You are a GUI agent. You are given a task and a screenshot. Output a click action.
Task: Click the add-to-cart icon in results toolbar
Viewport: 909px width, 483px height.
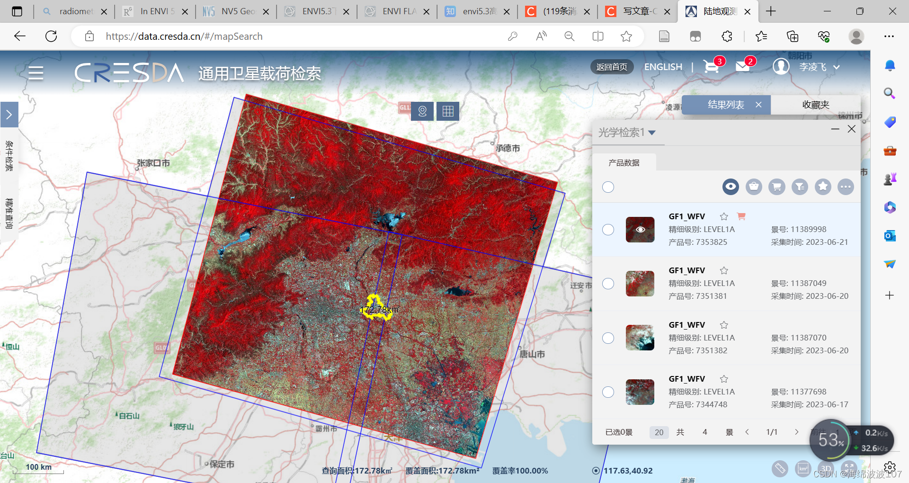777,187
